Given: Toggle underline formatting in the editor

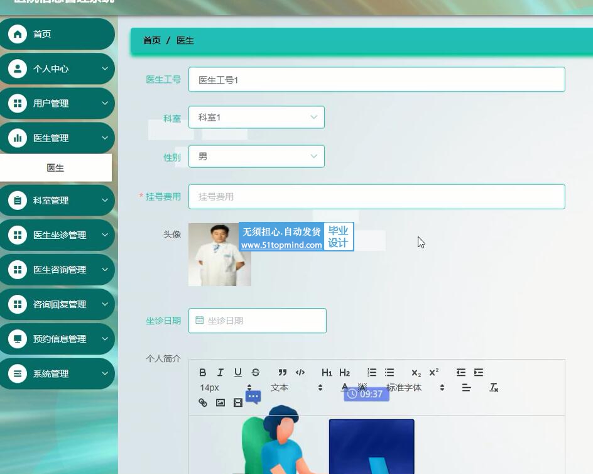Looking at the screenshot, I should pyautogui.click(x=238, y=373).
